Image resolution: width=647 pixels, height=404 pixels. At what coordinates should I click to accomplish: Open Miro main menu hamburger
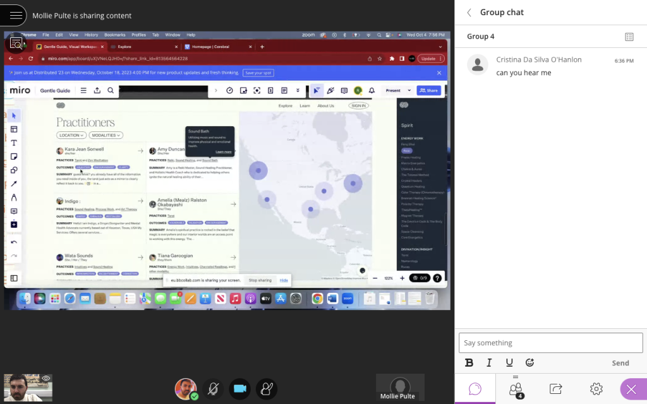(83, 90)
